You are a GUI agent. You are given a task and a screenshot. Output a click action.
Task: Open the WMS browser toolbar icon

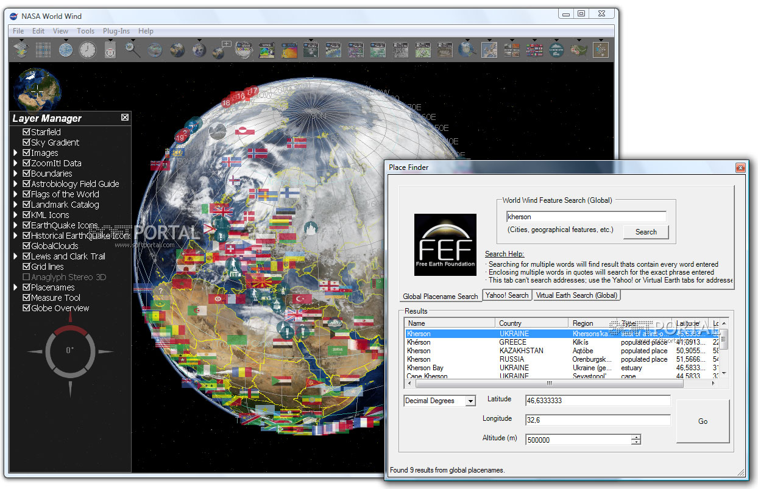266,49
